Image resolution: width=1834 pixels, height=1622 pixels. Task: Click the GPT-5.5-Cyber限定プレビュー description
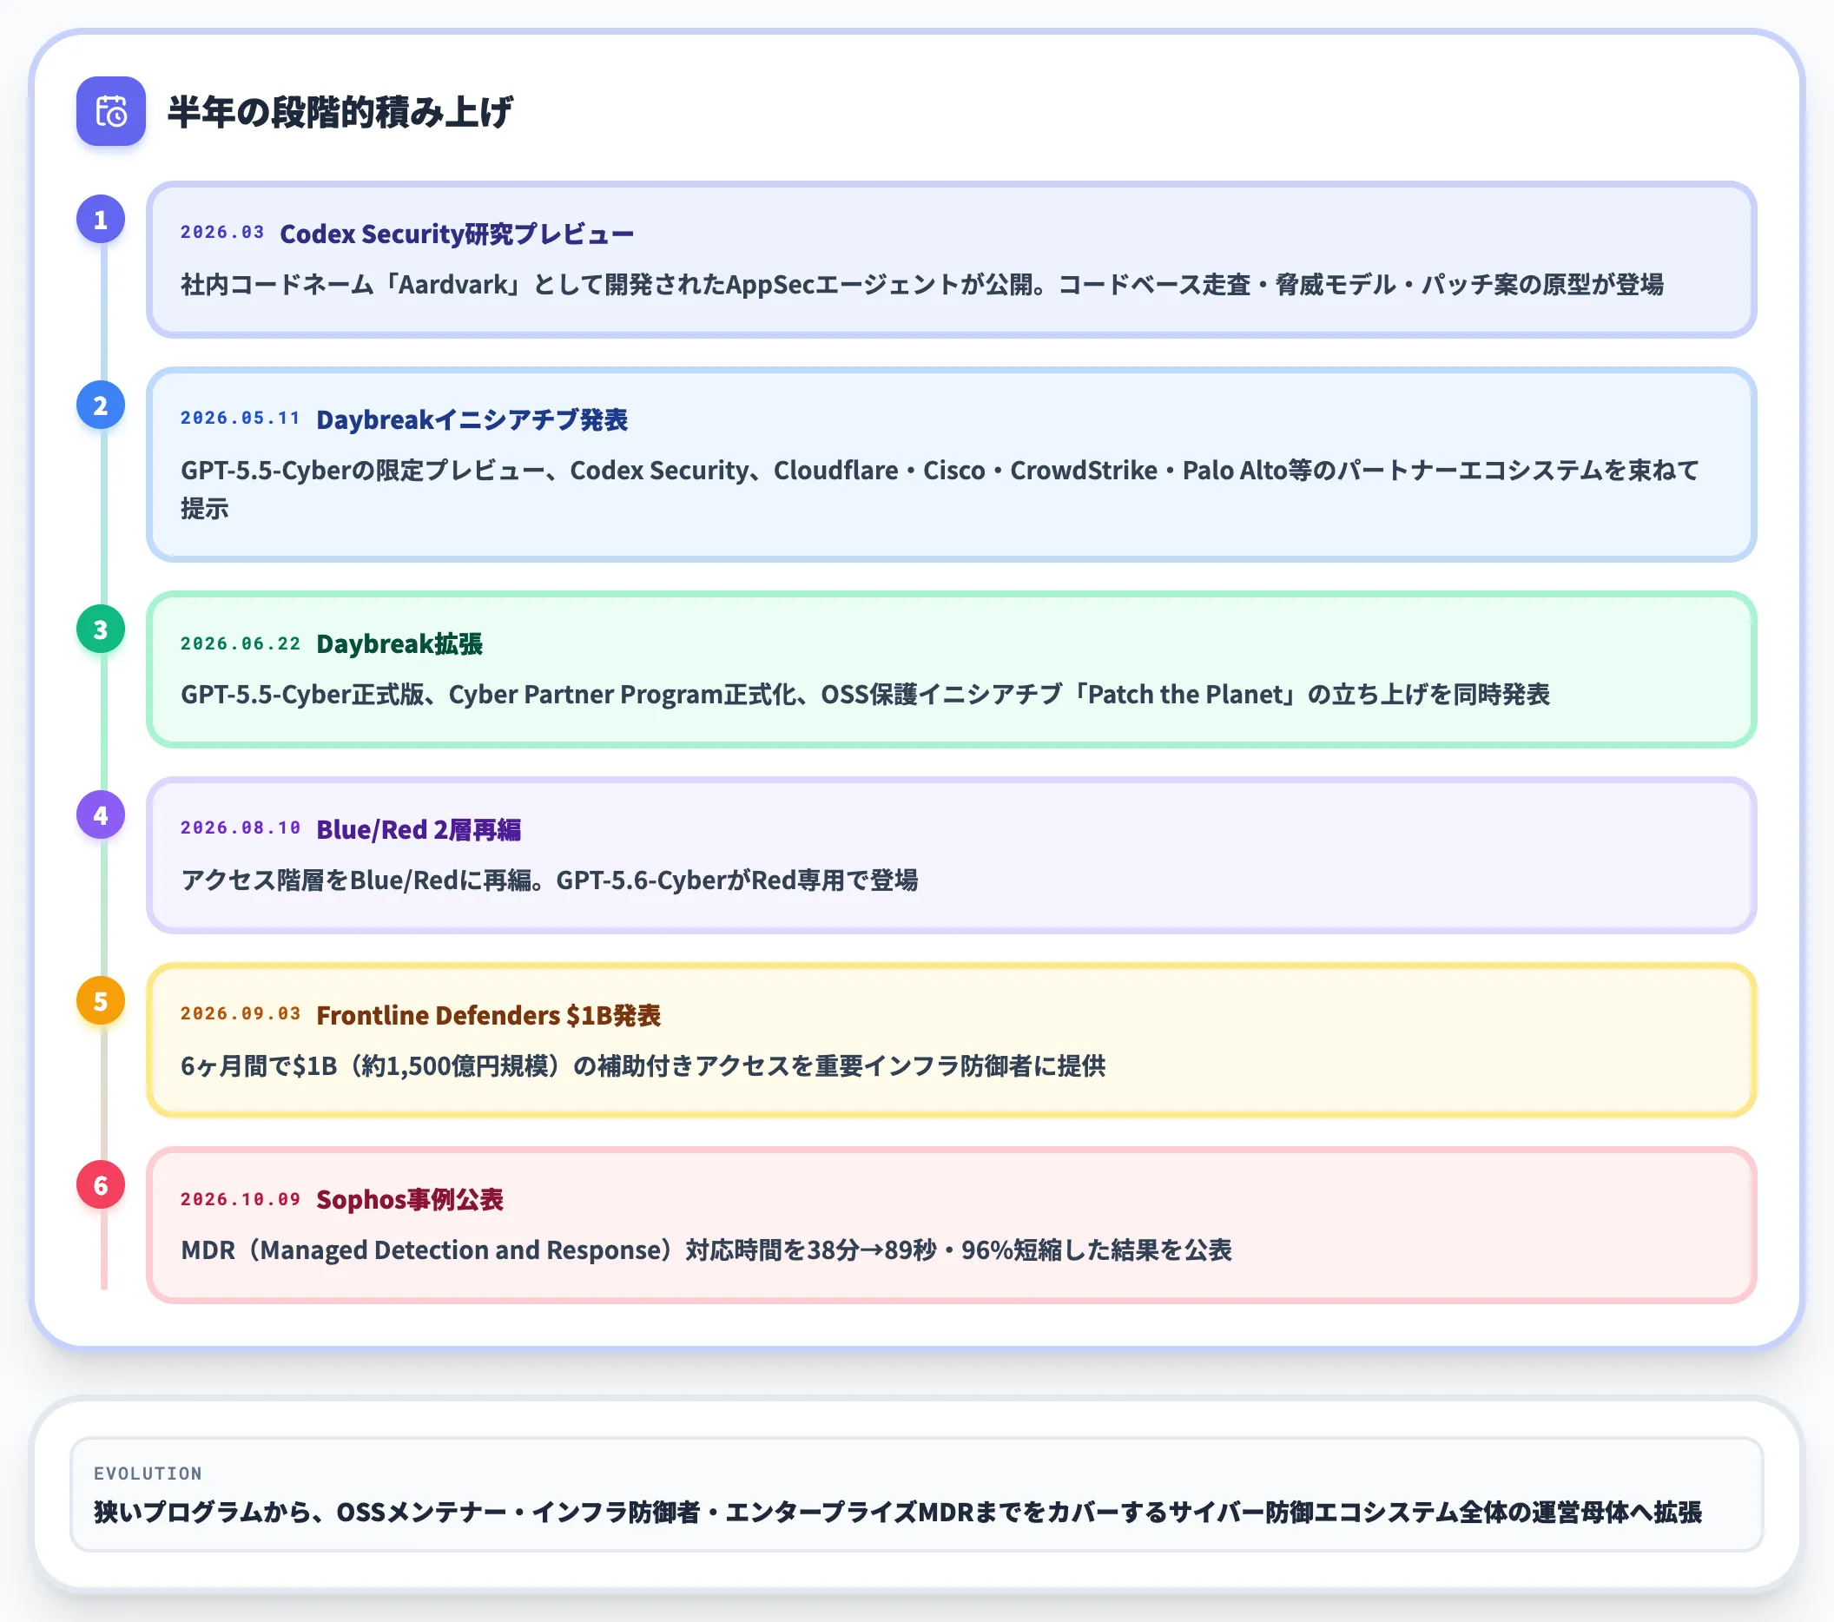click(940, 489)
